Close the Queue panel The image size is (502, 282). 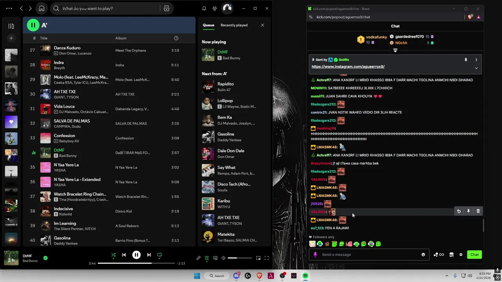262,25
